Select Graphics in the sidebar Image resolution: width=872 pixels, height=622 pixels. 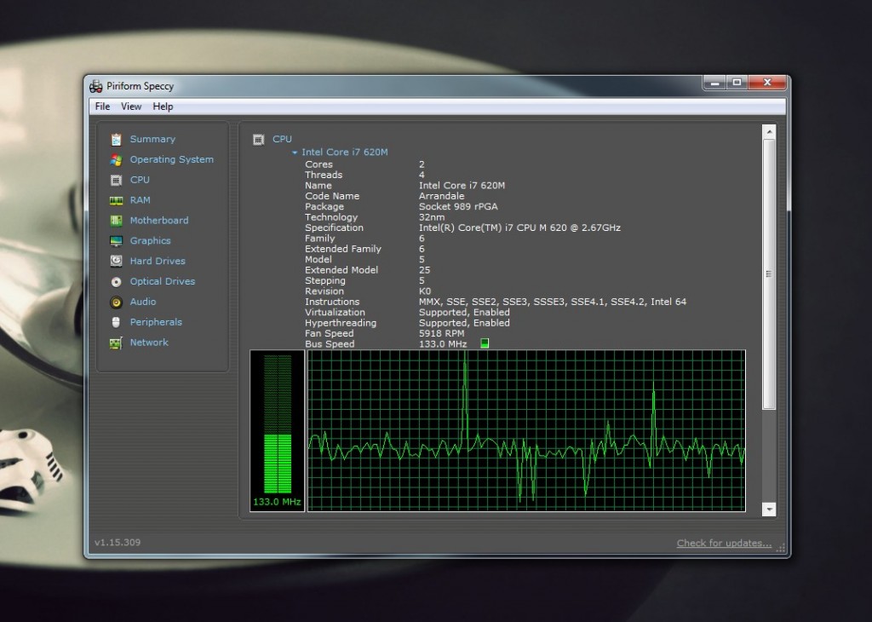pos(150,241)
